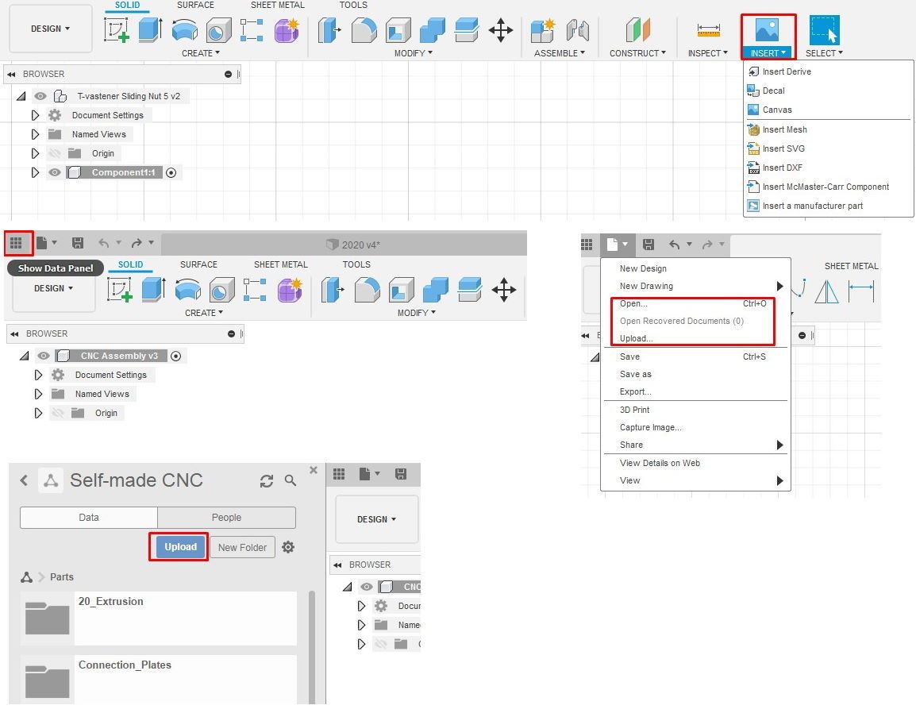The width and height of the screenshot is (916, 713).
Task: Click Redo arrow in middle window toolbar
Action: coord(137,242)
